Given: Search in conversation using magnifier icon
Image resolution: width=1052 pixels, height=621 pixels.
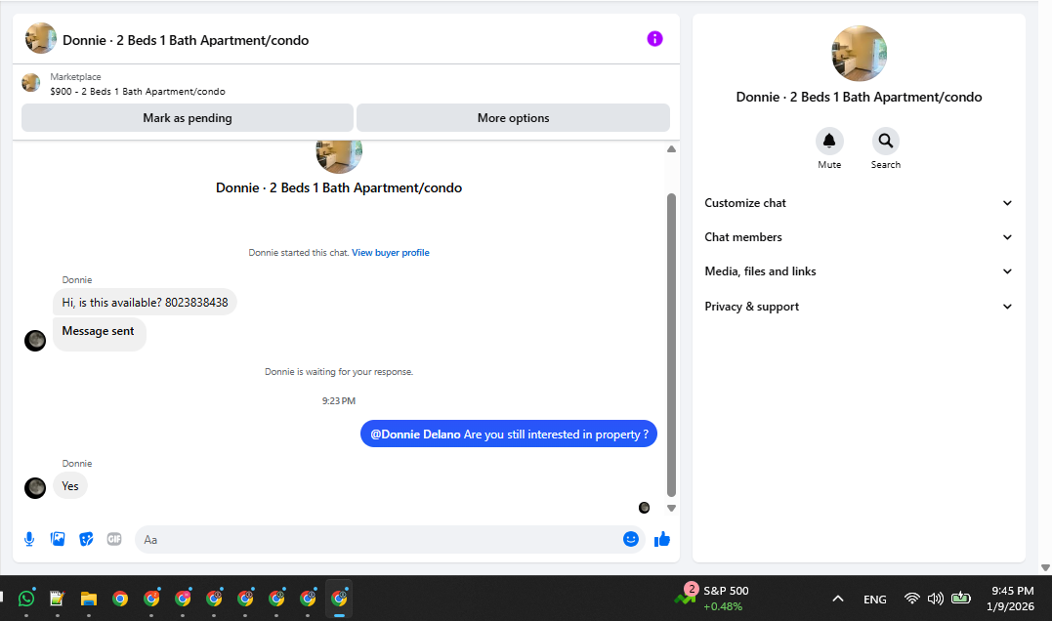Looking at the screenshot, I should pyautogui.click(x=886, y=141).
